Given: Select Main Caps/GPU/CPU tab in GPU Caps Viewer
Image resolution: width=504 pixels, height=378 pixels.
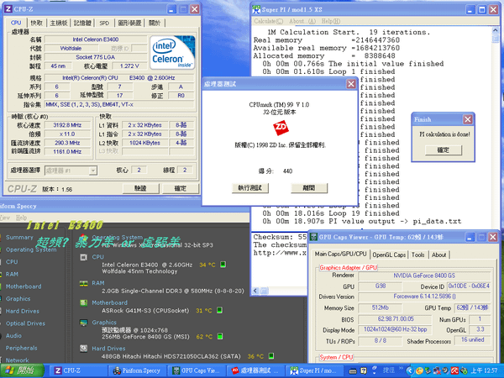Looking at the screenshot, I should click(340, 254).
